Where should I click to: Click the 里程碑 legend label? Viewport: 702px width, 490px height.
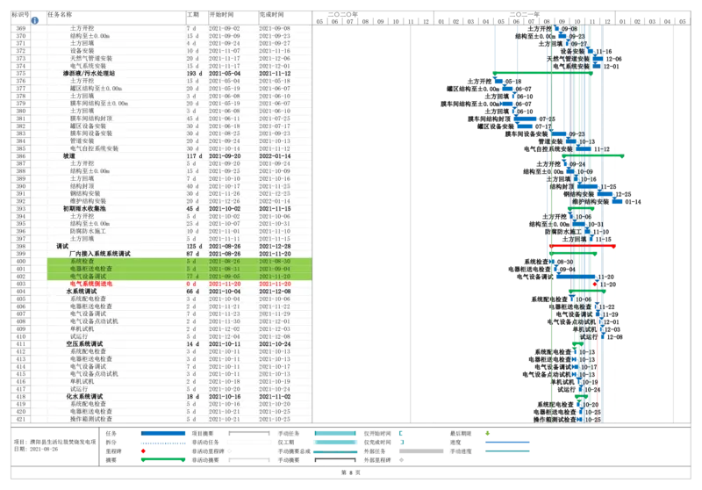(x=111, y=450)
